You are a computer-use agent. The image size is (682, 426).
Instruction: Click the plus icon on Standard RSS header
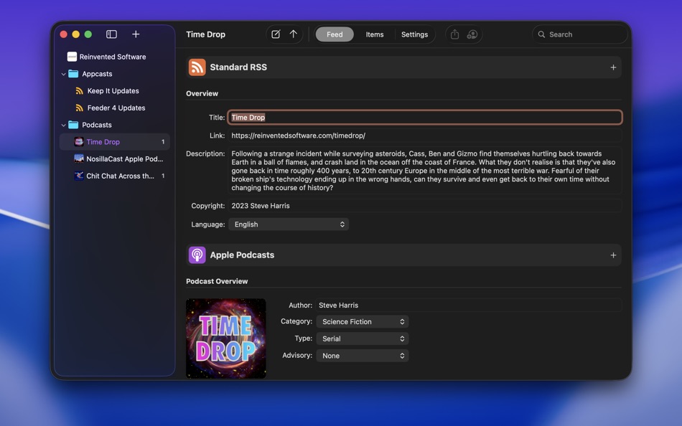pos(613,67)
